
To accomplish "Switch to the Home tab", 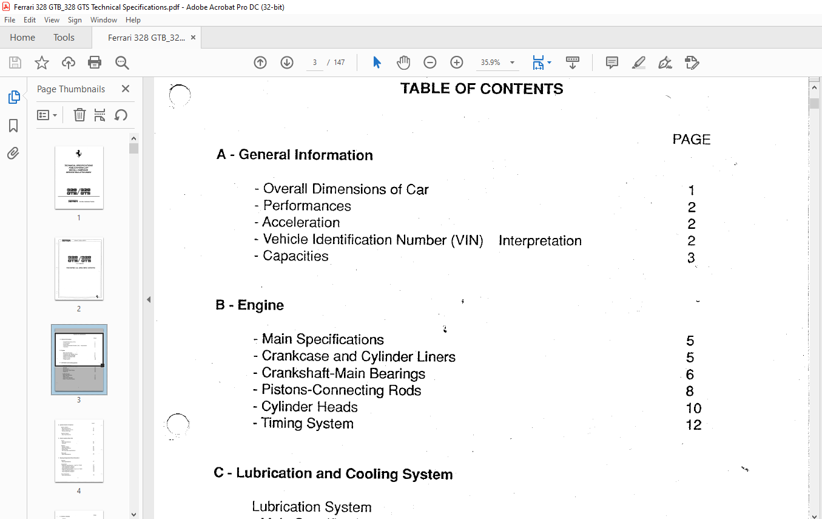I will pyautogui.click(x=22, y=37).
